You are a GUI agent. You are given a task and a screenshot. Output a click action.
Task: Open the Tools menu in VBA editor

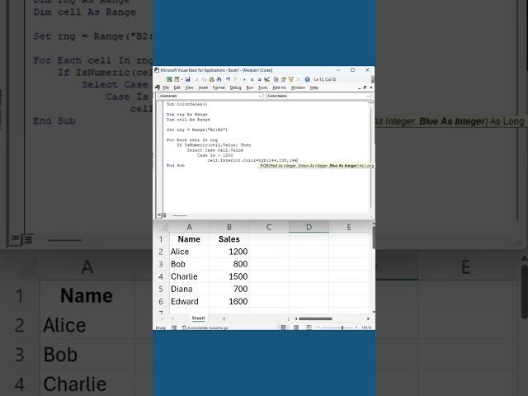click(262, 87)
